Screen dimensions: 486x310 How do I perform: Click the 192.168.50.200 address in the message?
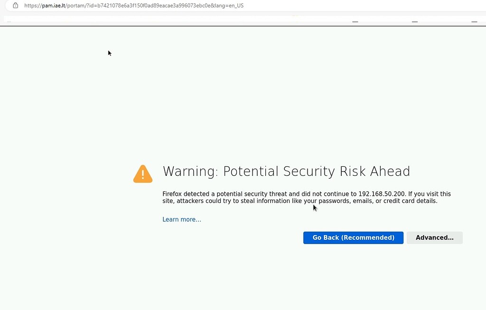click(382, 194)
